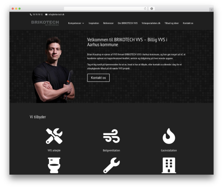This screenshot has height=188, width=223.
Task: Minimize window with yellow button
Action: (x=16, y=8)
